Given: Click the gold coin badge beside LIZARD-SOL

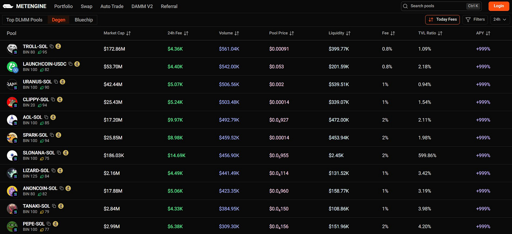Looking at the screenshot, I should coord(60,171).
